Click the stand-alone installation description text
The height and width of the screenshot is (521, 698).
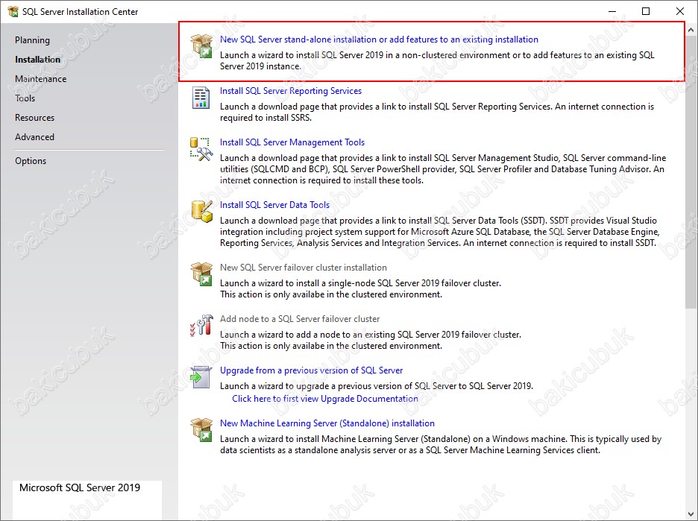click(x=437, y=60)
